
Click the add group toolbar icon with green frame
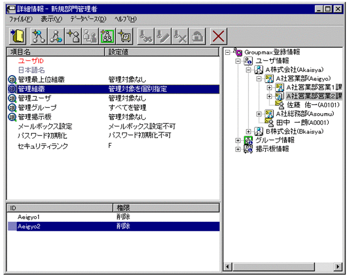pos(107,36)
